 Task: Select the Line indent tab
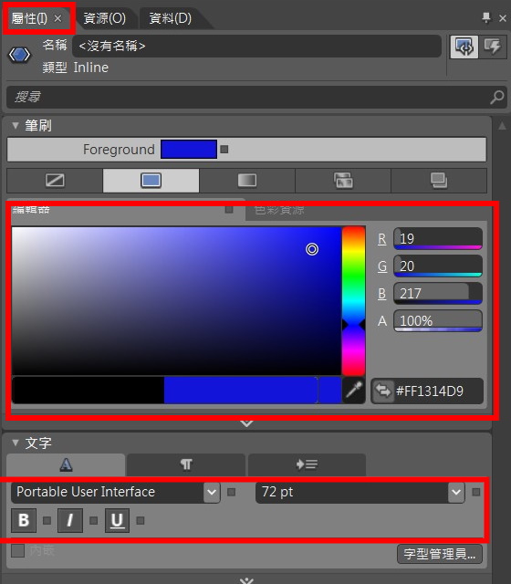pos(307,464)
